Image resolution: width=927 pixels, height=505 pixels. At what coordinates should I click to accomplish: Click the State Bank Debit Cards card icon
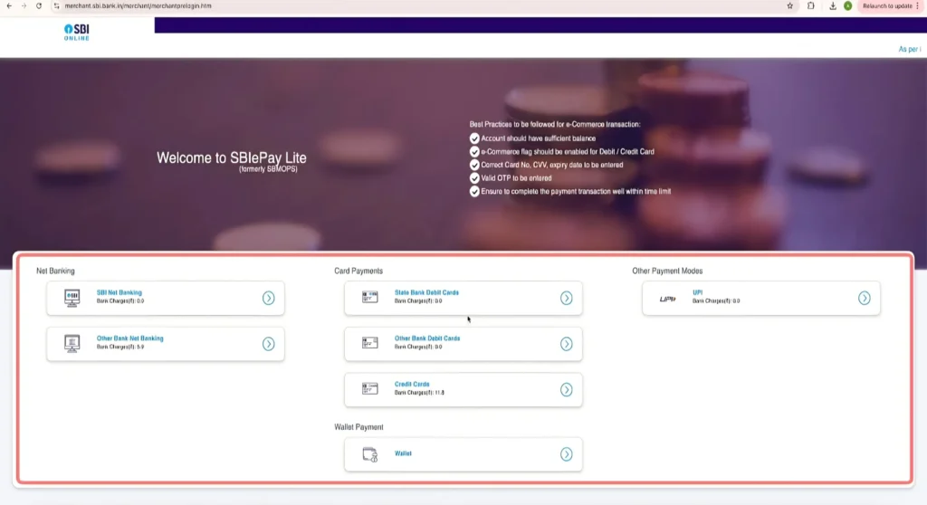pyautogui.click(x=369, y=297)
